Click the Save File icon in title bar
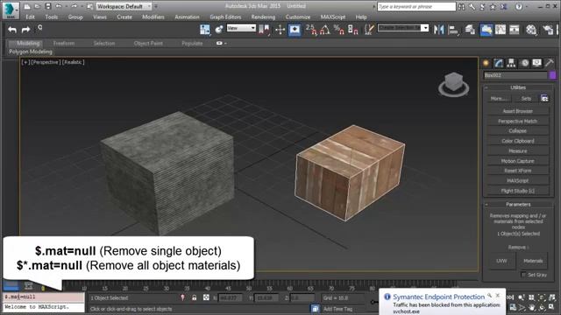 [47, 6]
